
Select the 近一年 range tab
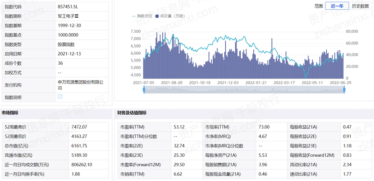tap(337, 6)
